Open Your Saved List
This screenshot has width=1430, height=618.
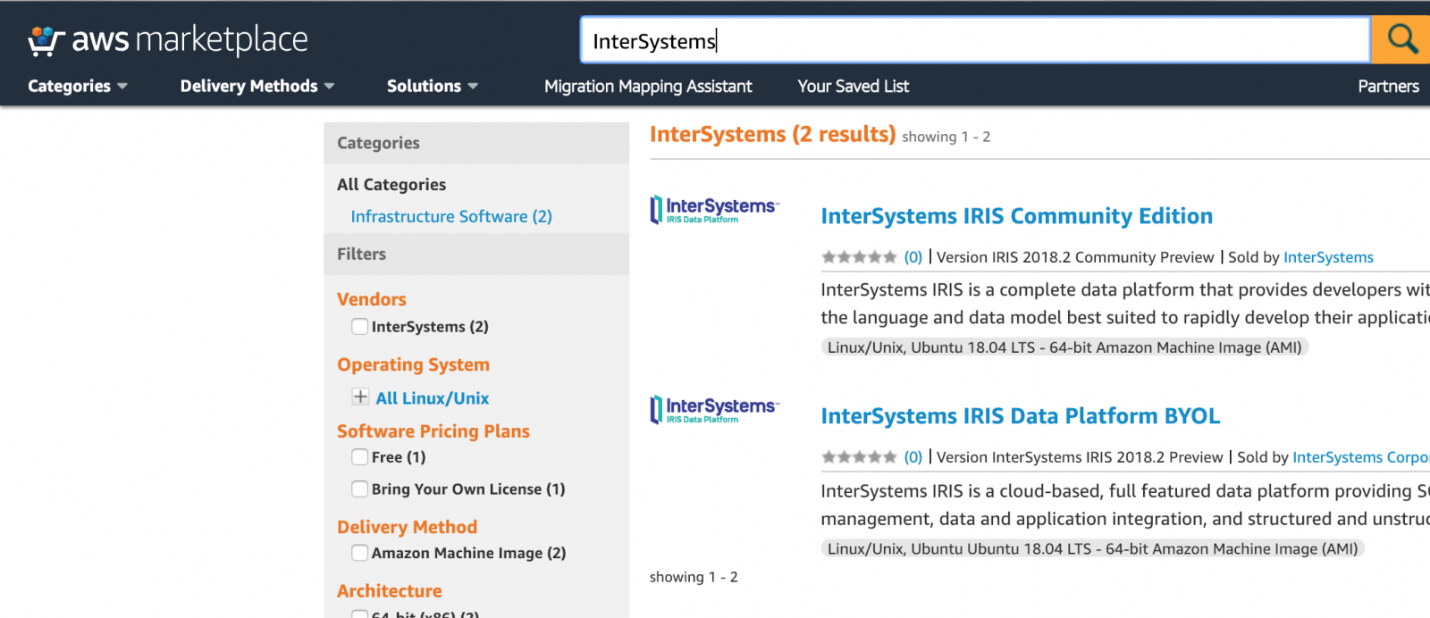tap(853, 87)
